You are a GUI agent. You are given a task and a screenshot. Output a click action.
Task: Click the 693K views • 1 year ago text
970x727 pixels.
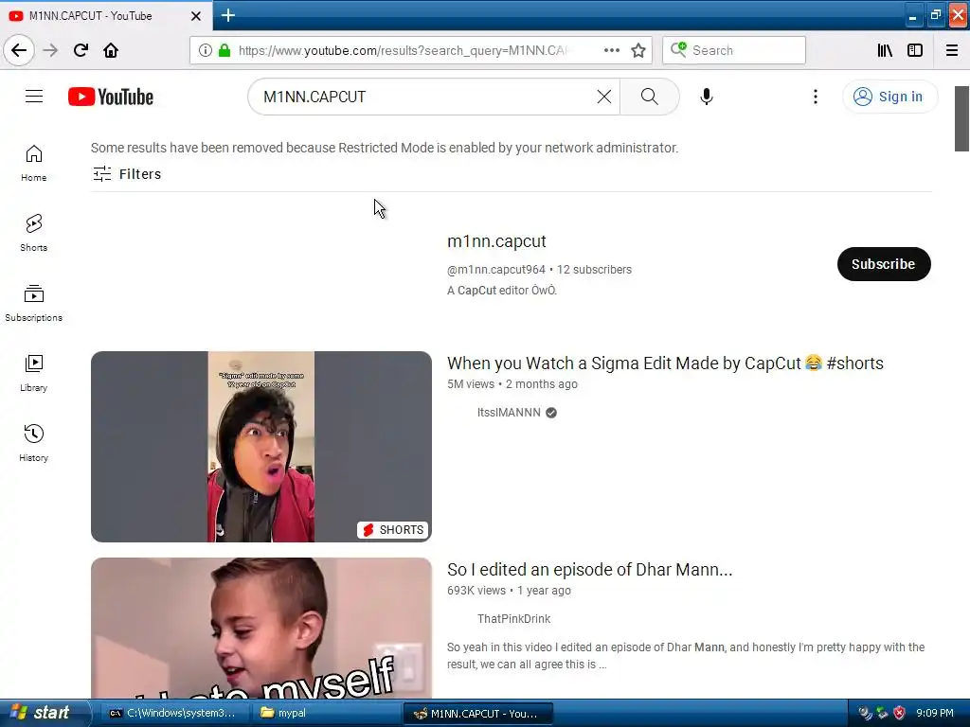(x=509, y=591)
